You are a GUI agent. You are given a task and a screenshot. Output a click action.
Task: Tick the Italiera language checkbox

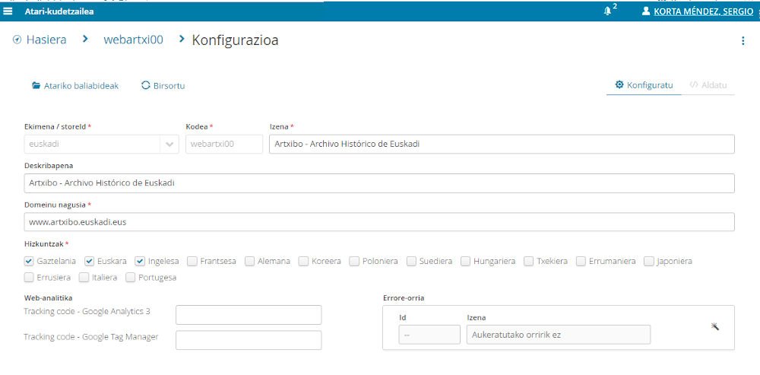(84, 278)
